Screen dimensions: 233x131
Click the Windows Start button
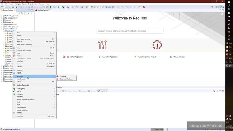tap(229, 1)
